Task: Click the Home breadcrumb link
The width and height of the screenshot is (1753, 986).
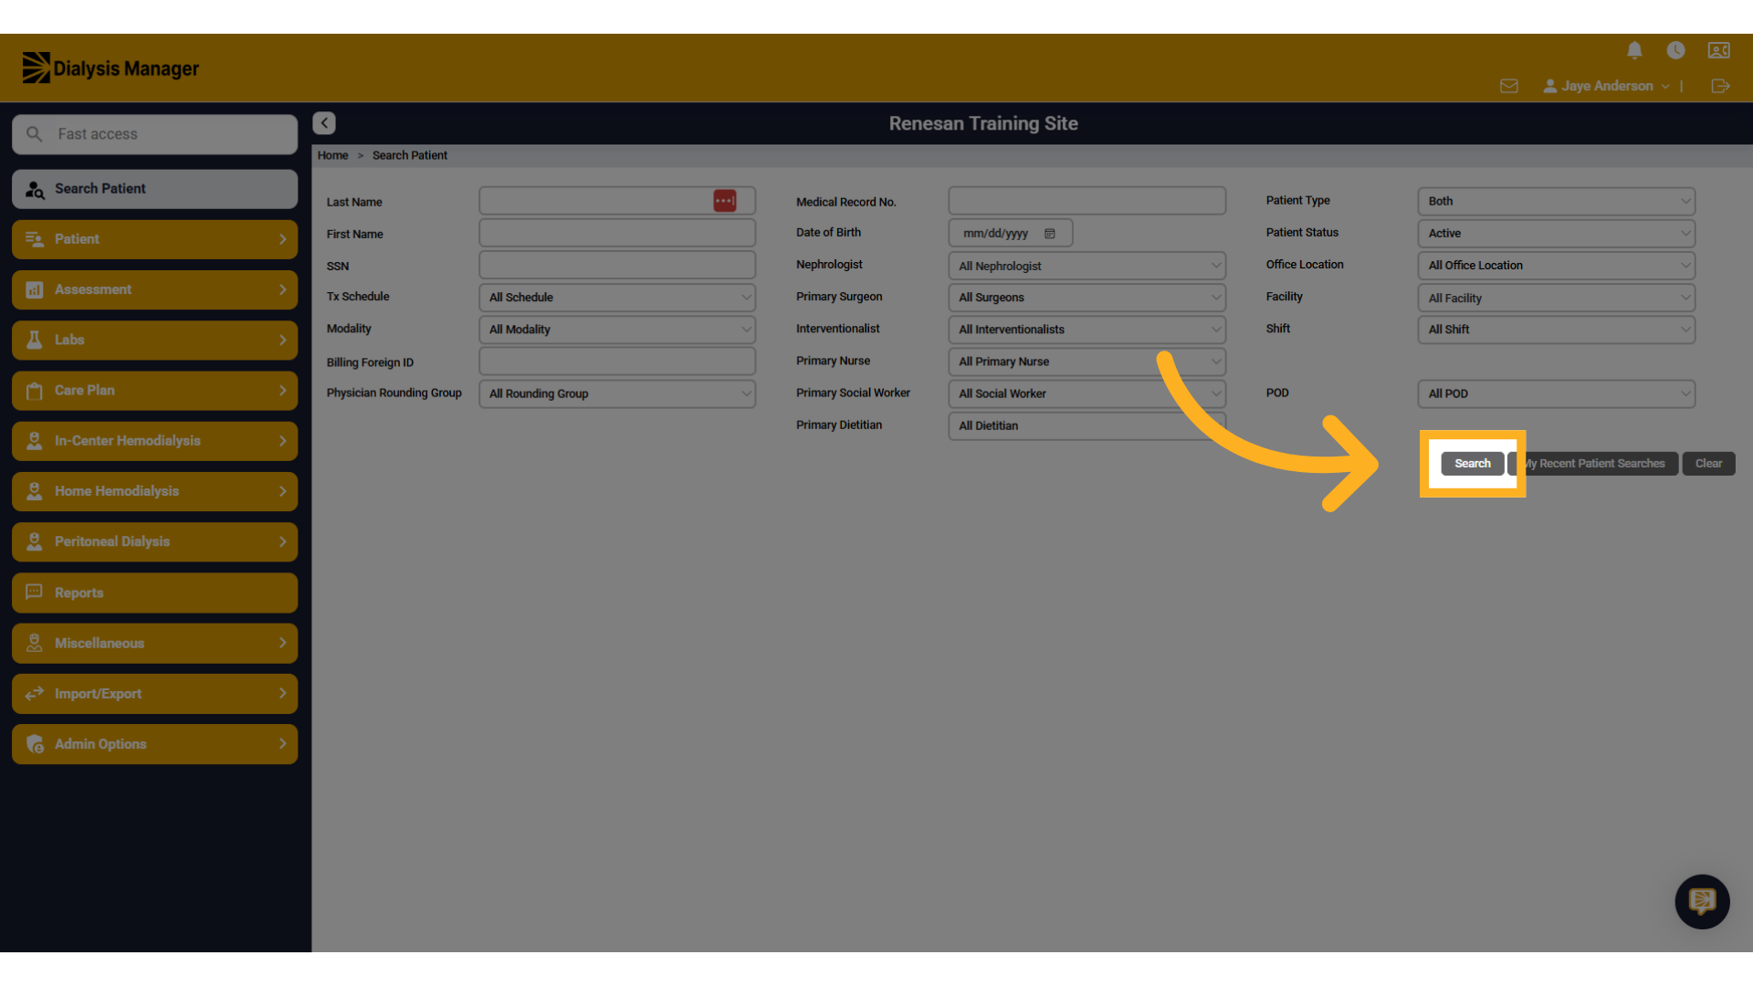Action: point(332,155)
